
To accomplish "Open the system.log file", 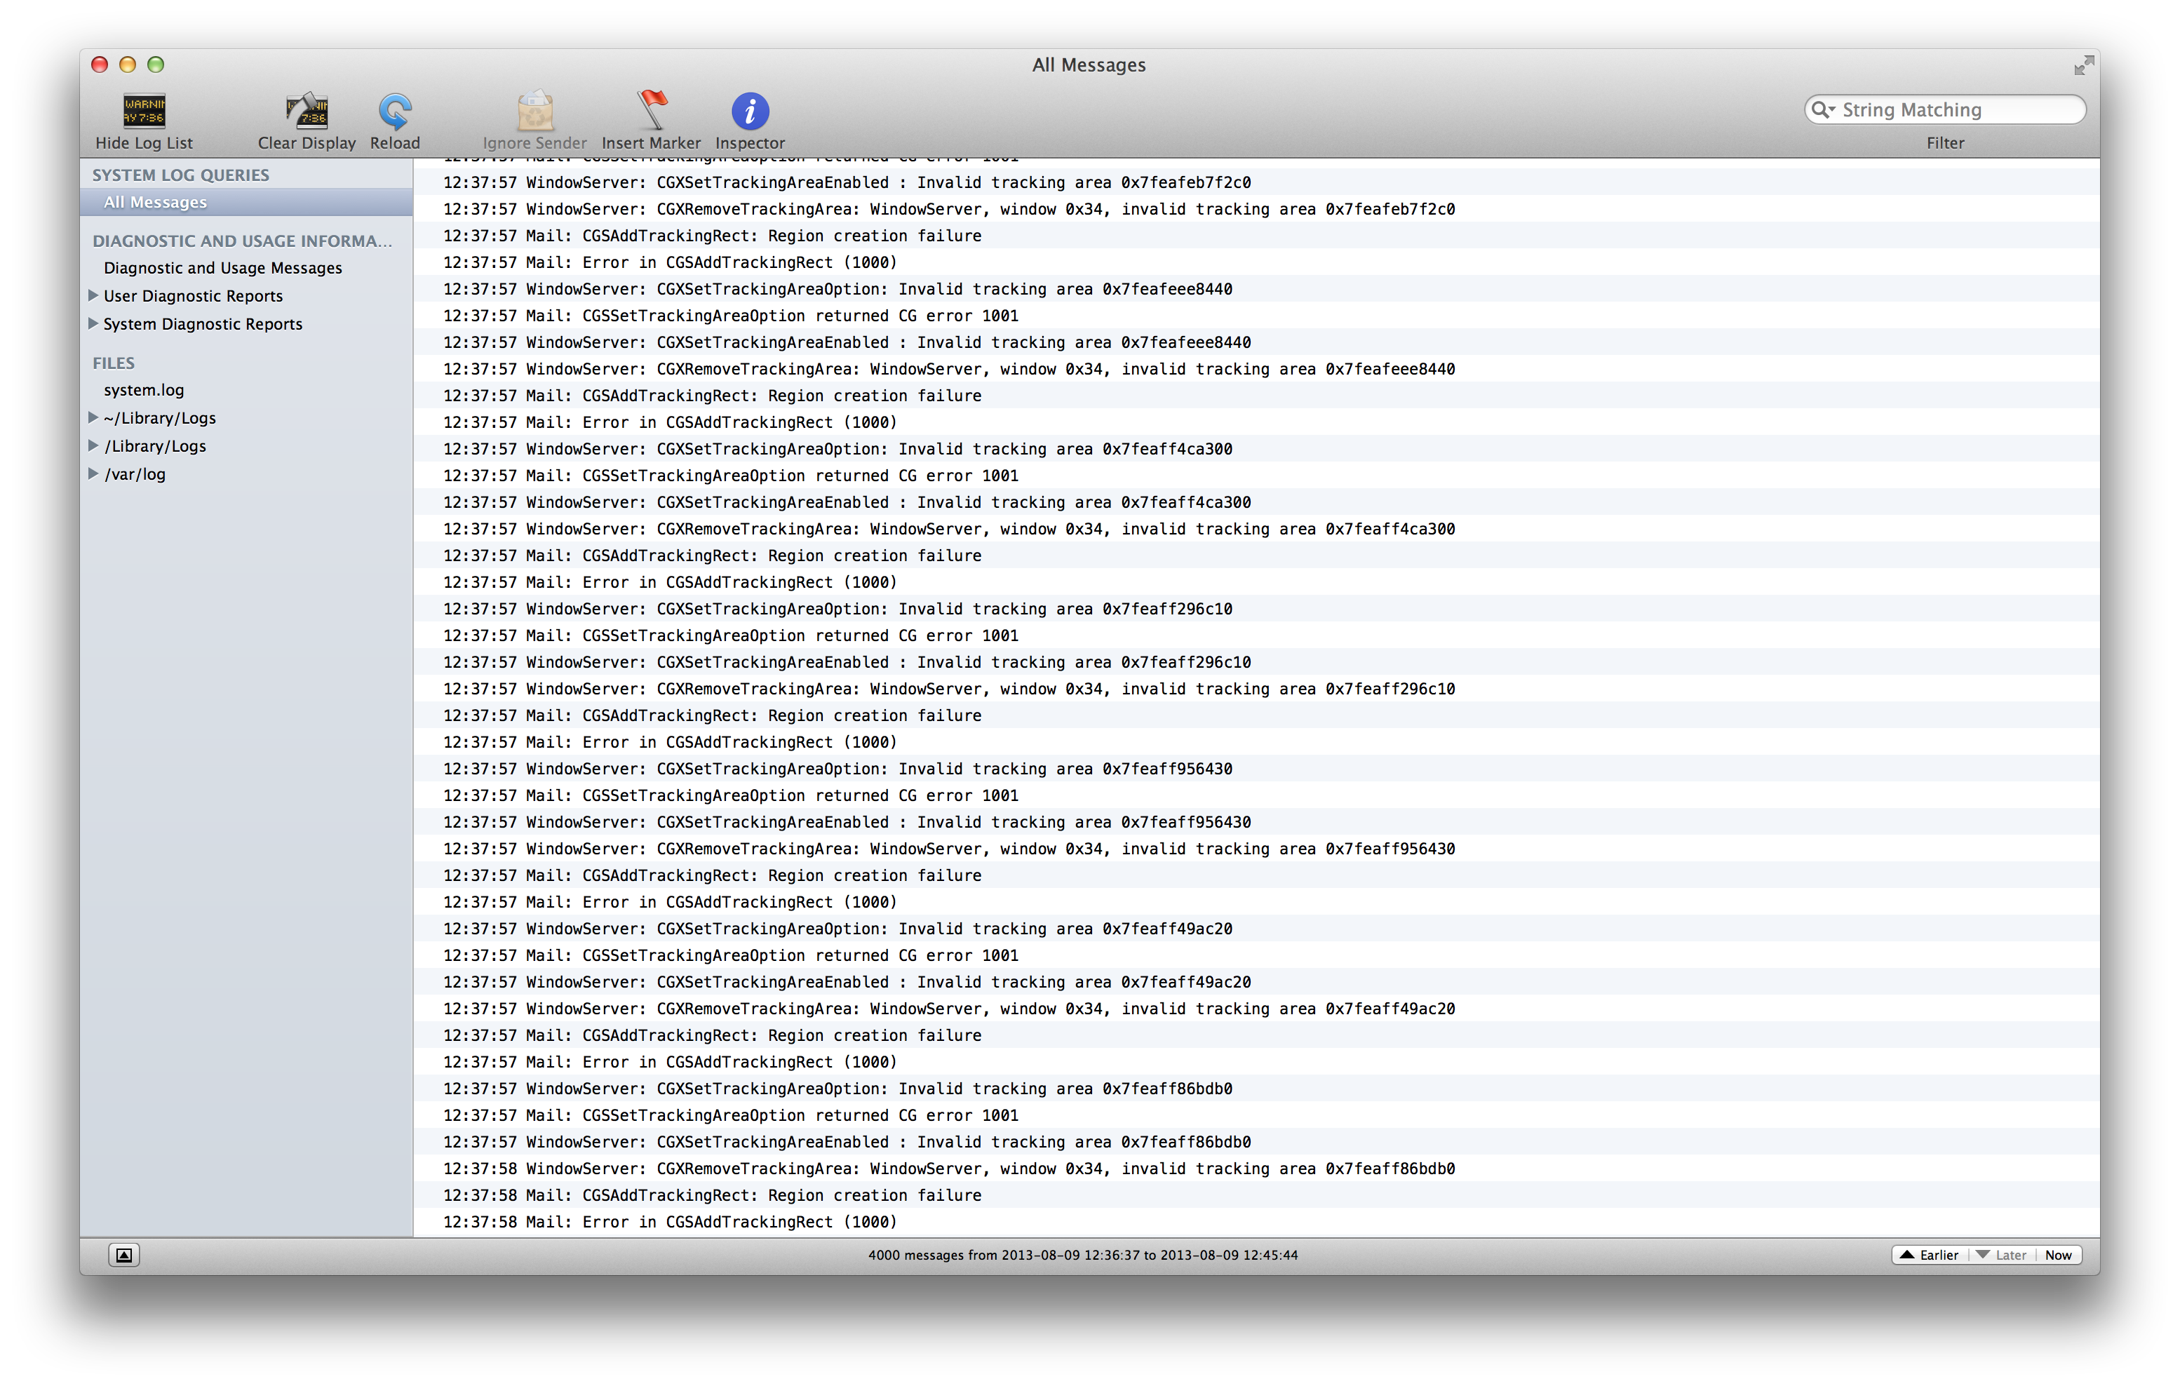I will 144,390.
